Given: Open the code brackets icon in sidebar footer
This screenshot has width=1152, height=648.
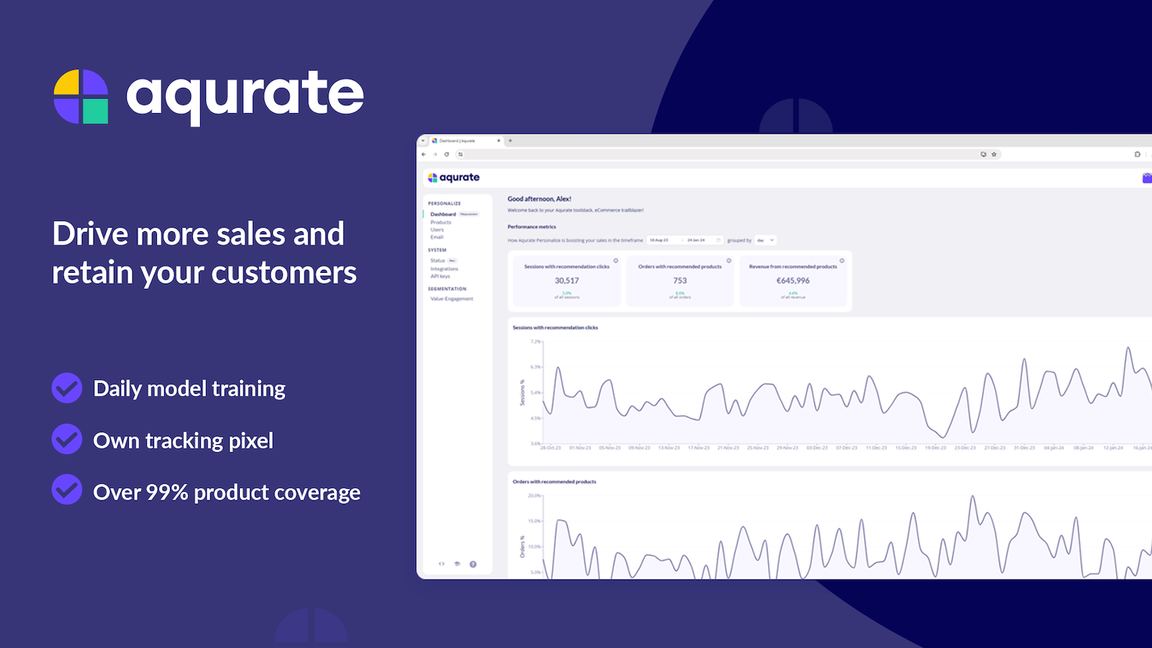Looking at the screenshot, I should coord(442,564).
